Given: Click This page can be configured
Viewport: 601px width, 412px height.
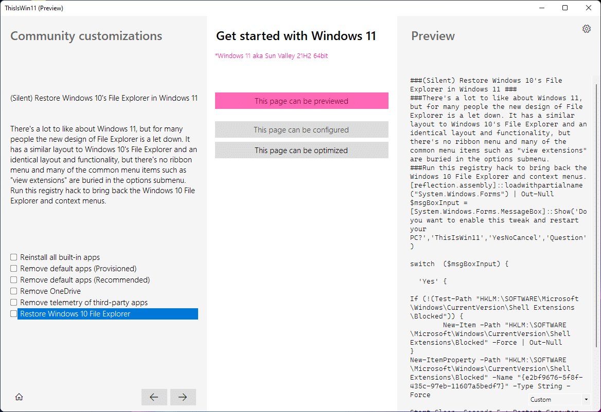Looking at the screenshot, I should pyautogui.click(x=302, y=129).
